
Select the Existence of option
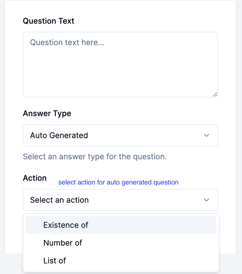(66, 225)
